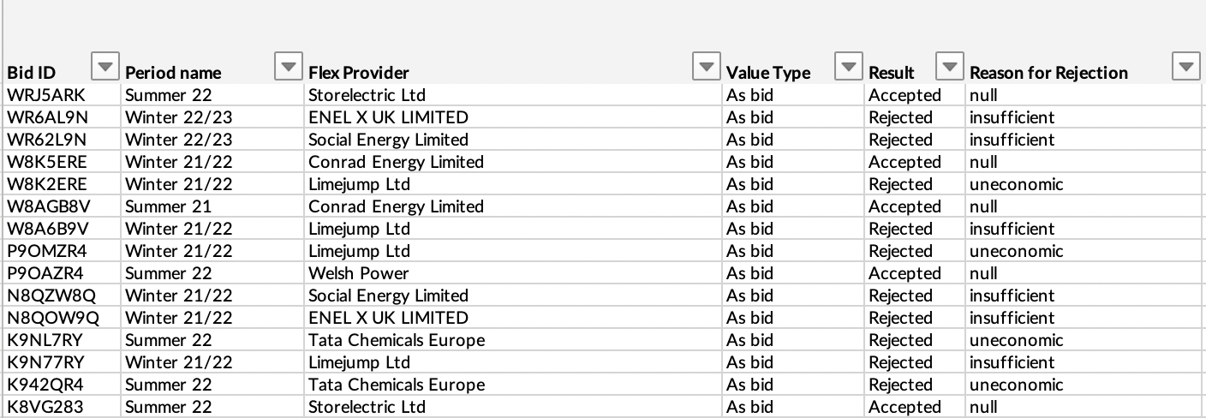The height and width of the screenshot is (418, 1206).
Task: Select the null reason cell for bid K8VG283
Action: [983, 407]
